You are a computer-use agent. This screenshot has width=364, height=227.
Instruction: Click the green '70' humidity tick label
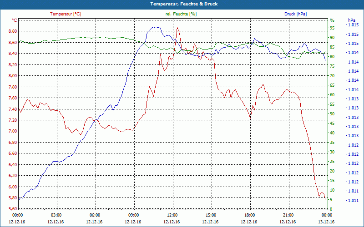coord(332,76)
